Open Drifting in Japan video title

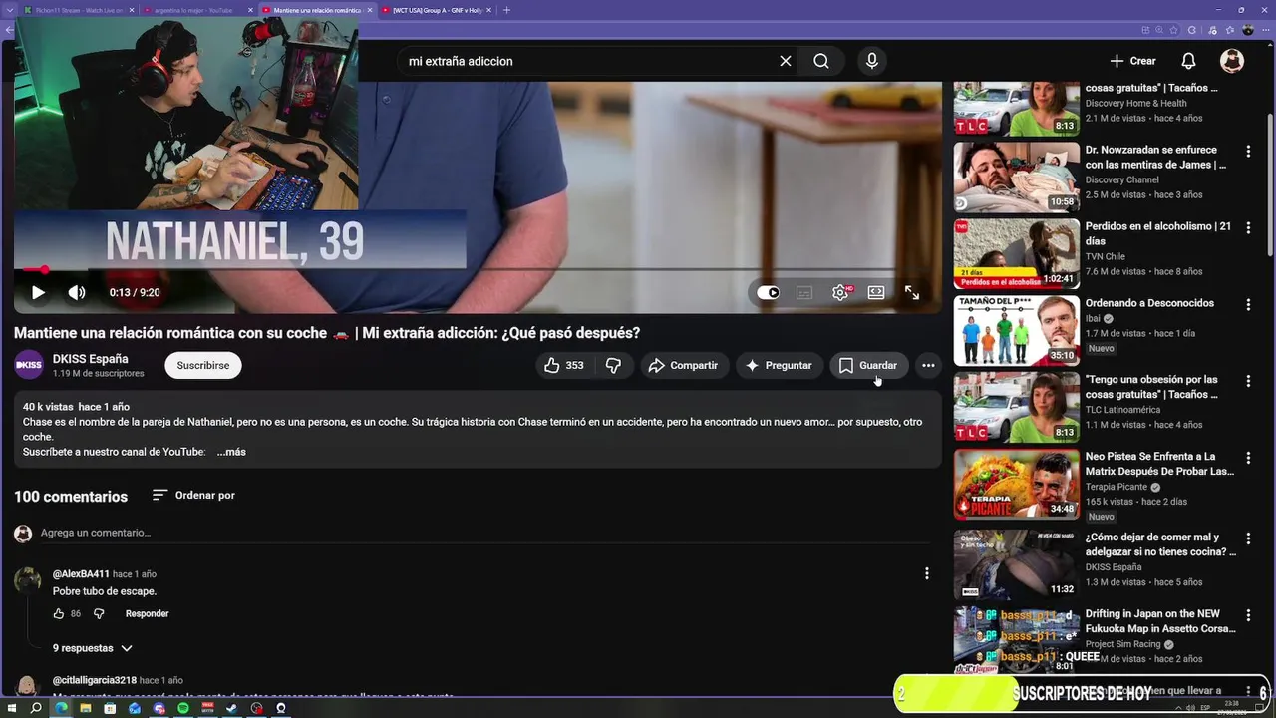pyautogui.click(x=1160, y=621)
